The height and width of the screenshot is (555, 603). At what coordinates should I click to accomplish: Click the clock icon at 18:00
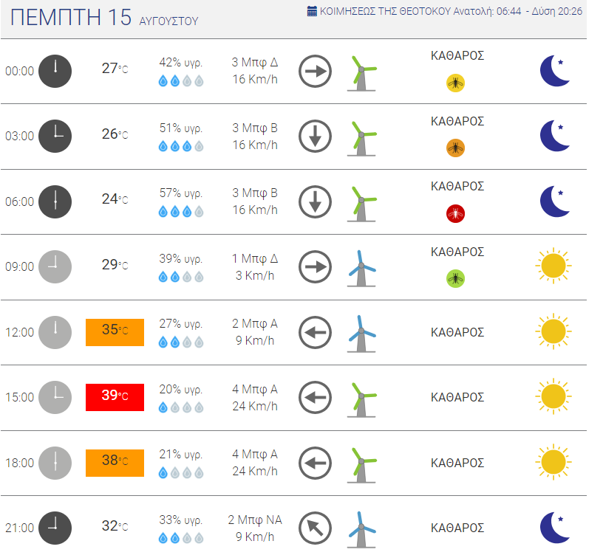[55, 463]
